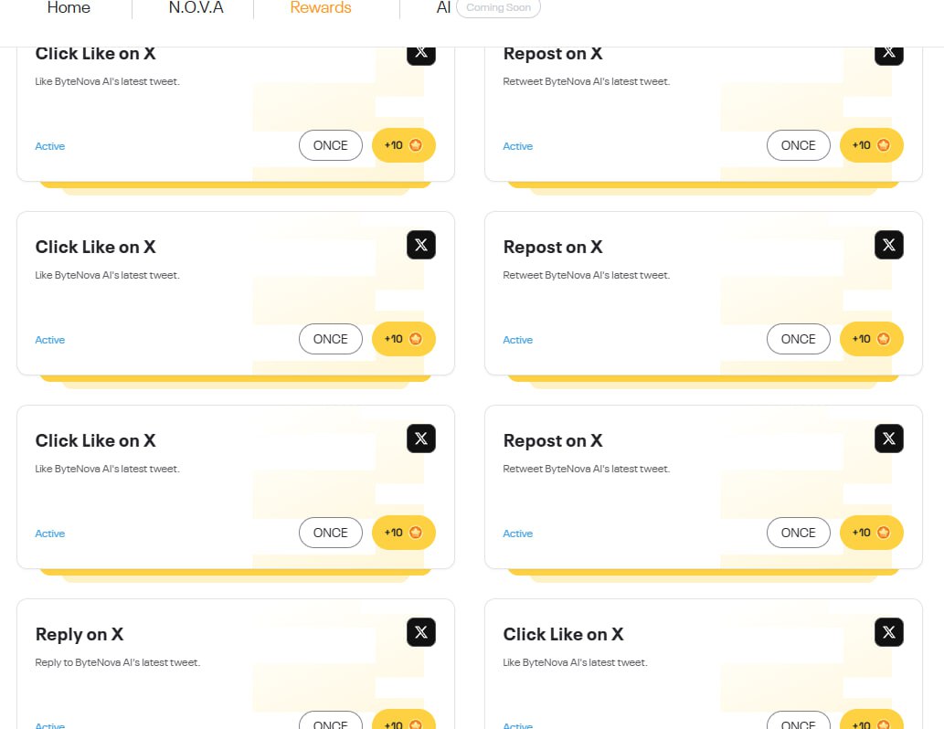The height and width of the screenshot is (729, 944).
Task: Click X logo on topmost Repost on X card
Action: tap(889, 52)
